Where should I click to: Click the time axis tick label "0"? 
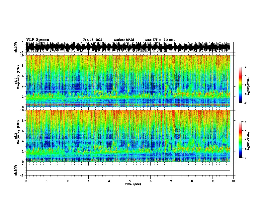click(26, 181)
